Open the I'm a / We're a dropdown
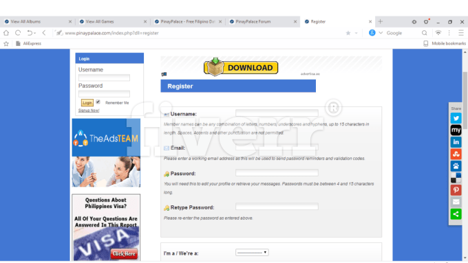The image size is (468, 263). click(252, 253)
